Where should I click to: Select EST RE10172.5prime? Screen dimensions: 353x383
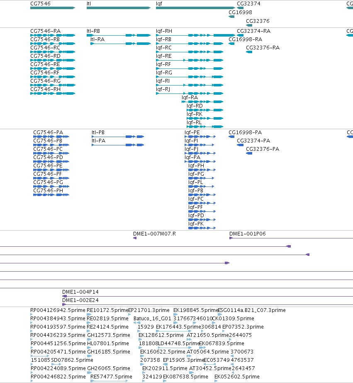89,314
